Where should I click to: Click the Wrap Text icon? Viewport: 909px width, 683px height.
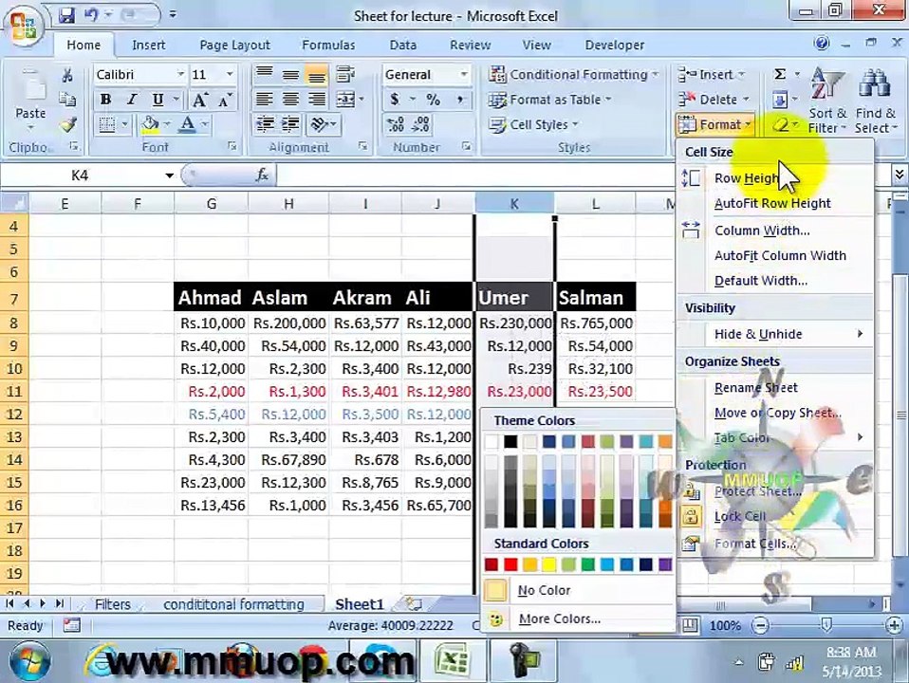click(345, 74)
